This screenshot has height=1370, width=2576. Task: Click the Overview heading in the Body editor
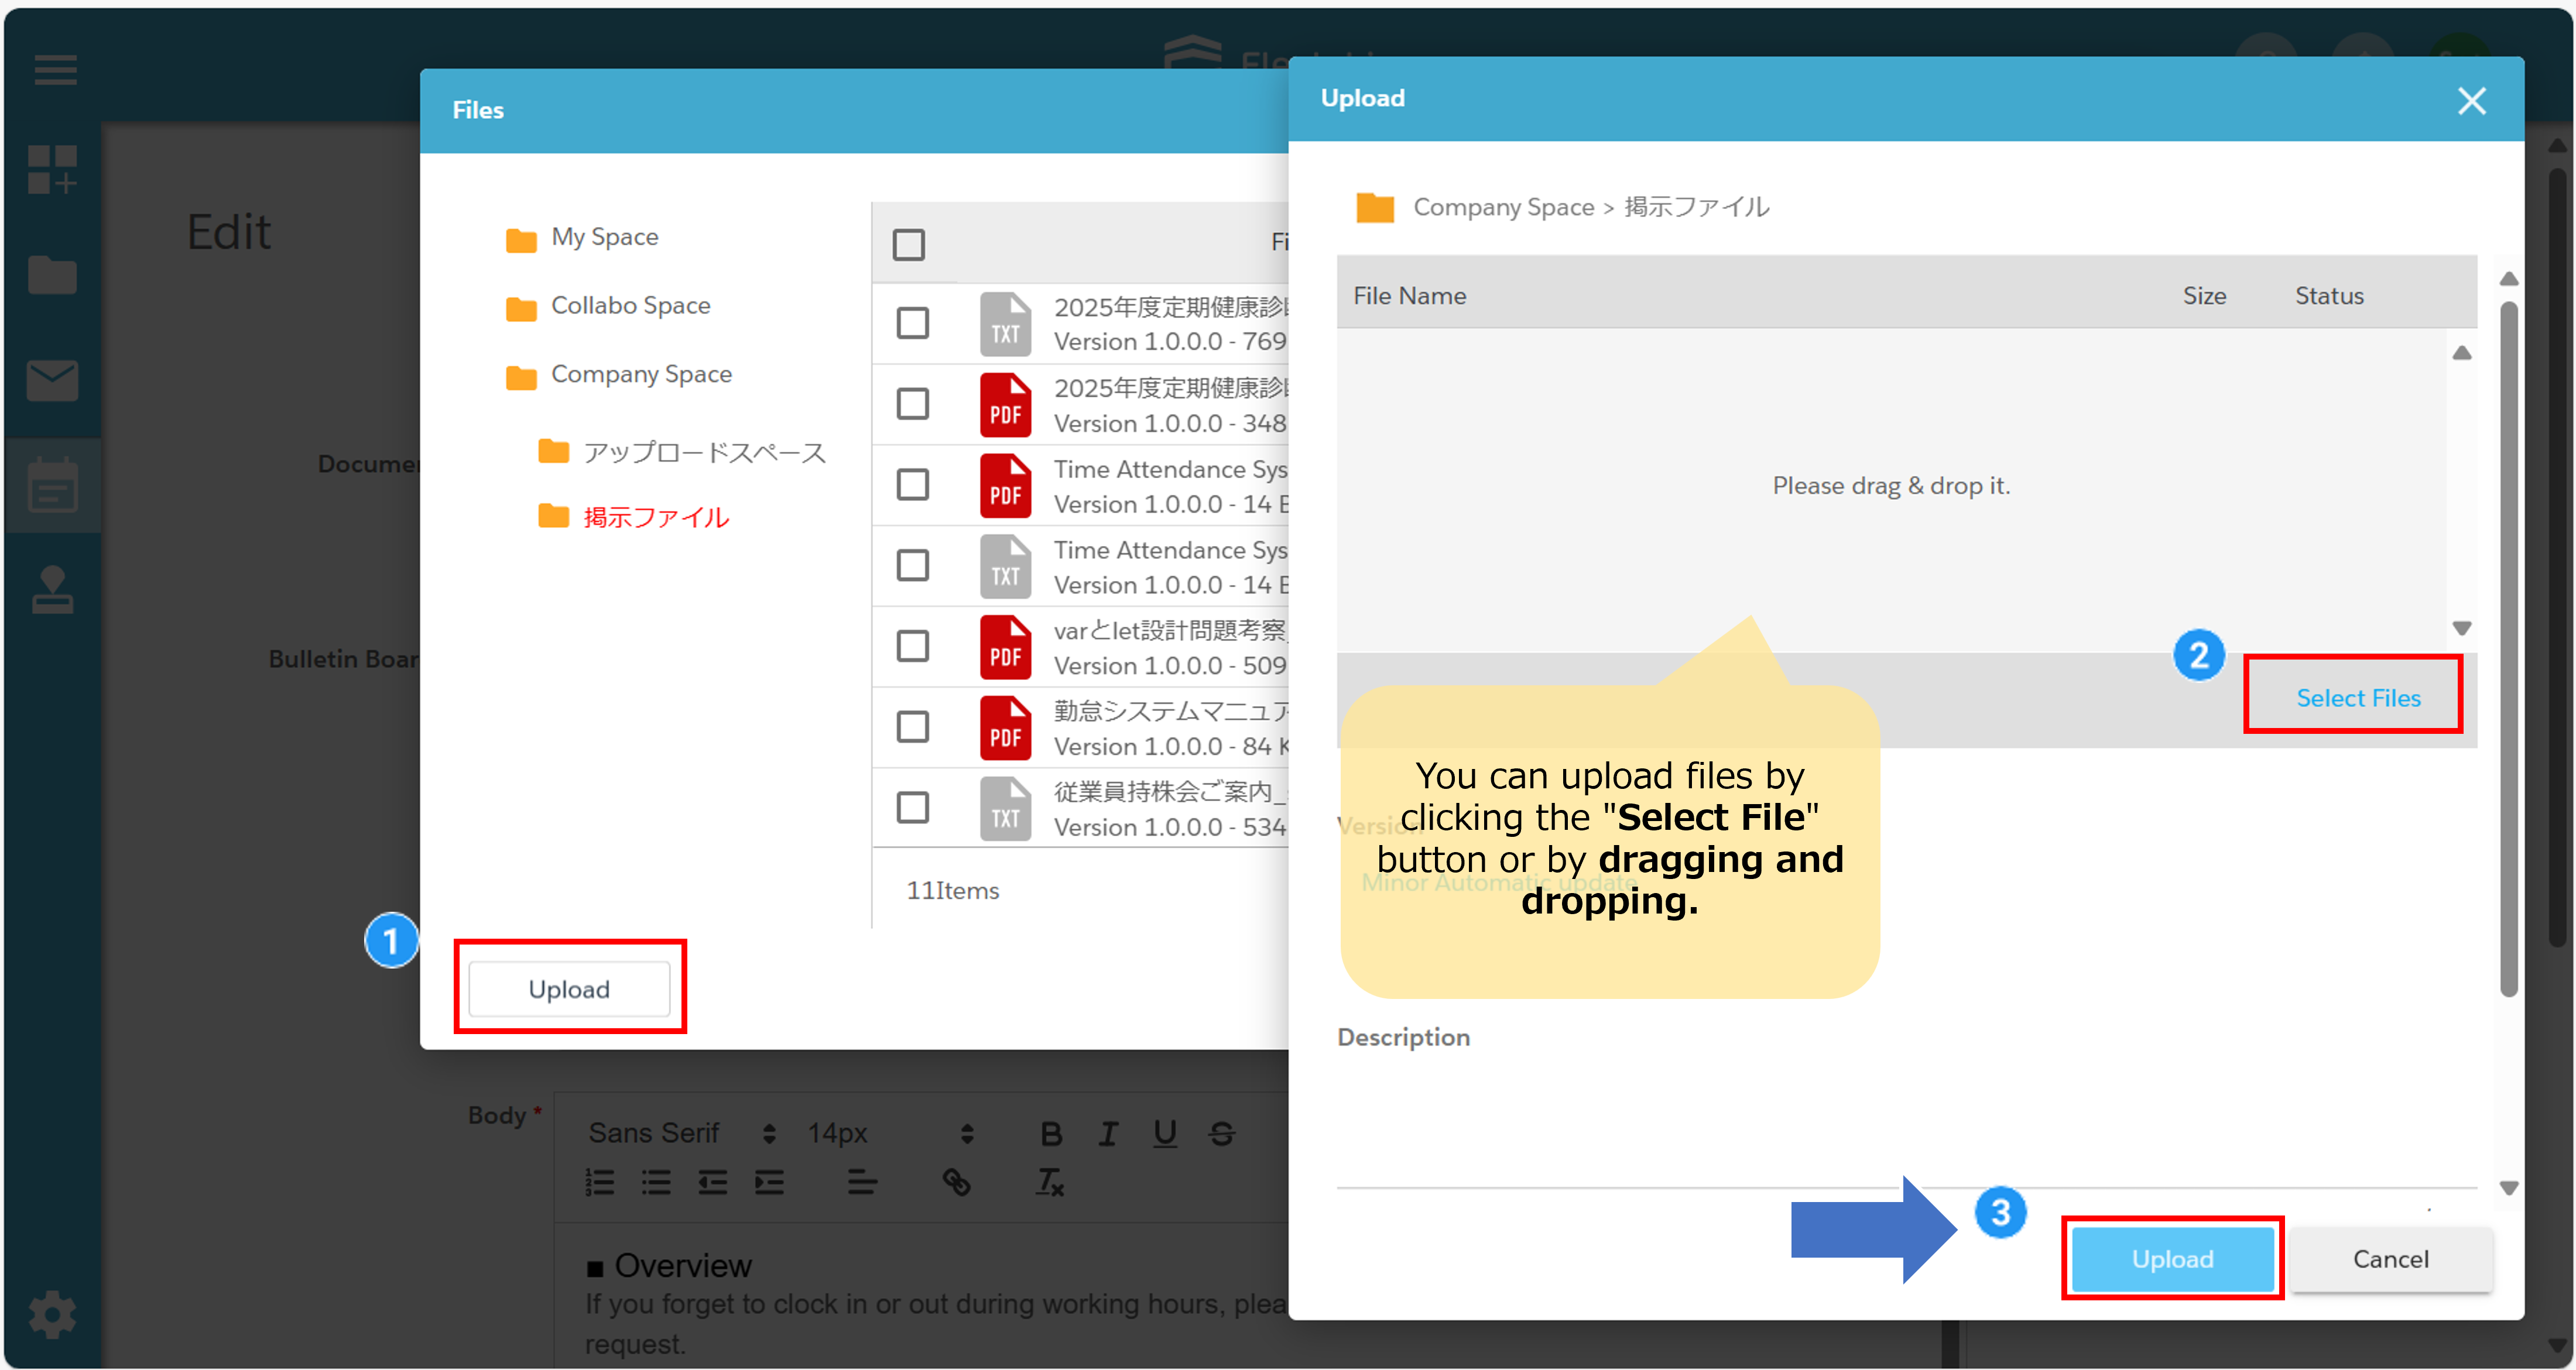pos(682,1266)
